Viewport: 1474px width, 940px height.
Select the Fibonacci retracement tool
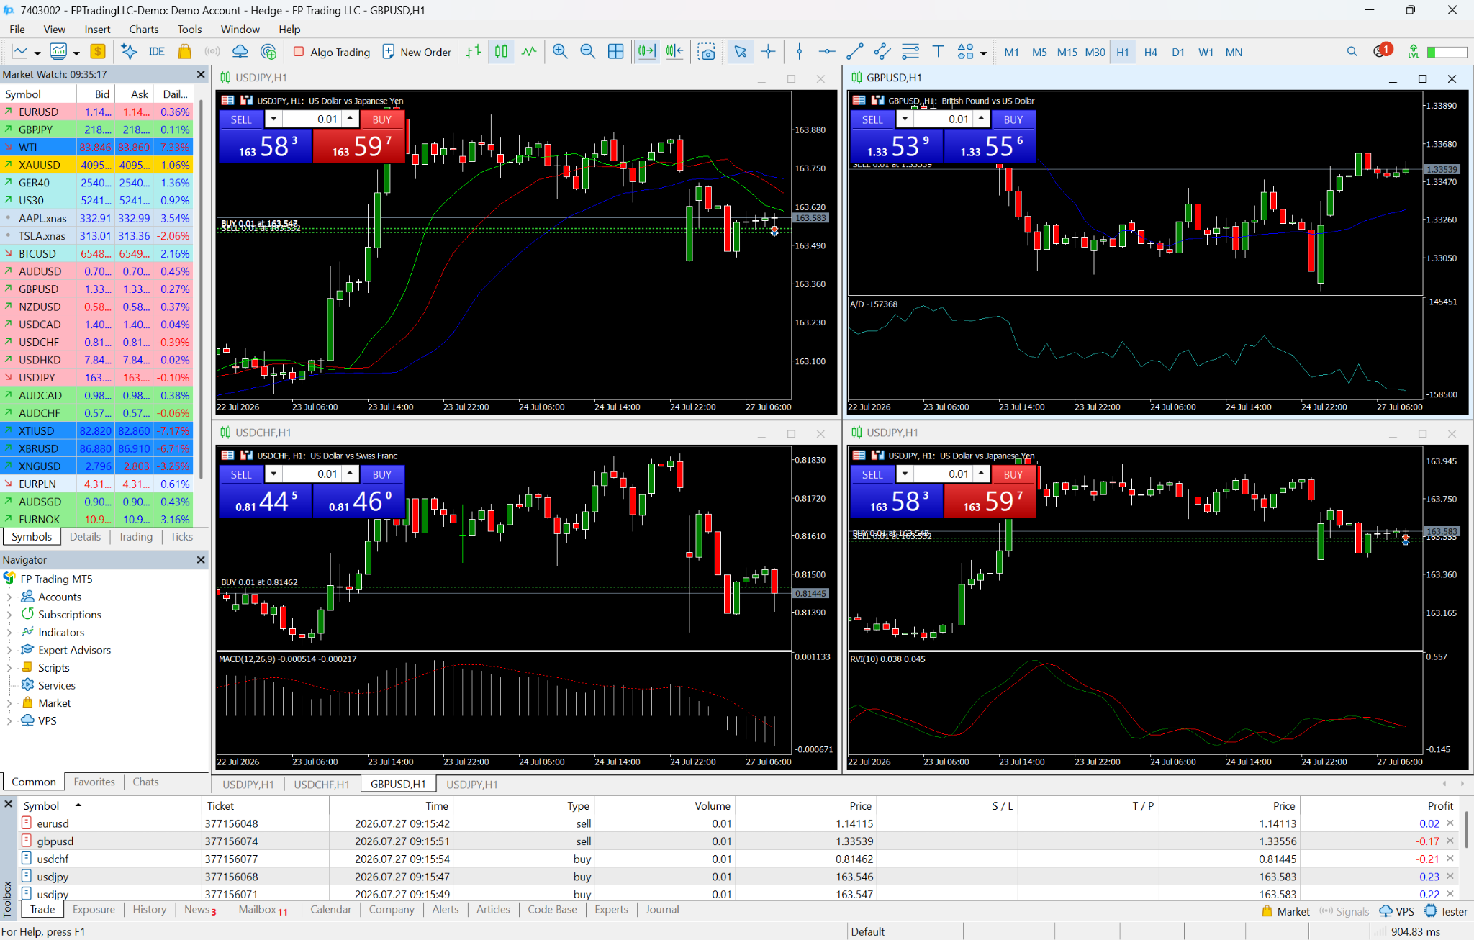[x=910, y=52]
